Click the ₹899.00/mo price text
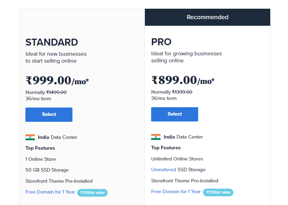Viewport: 288px width, 205px height. click(183, 80)
